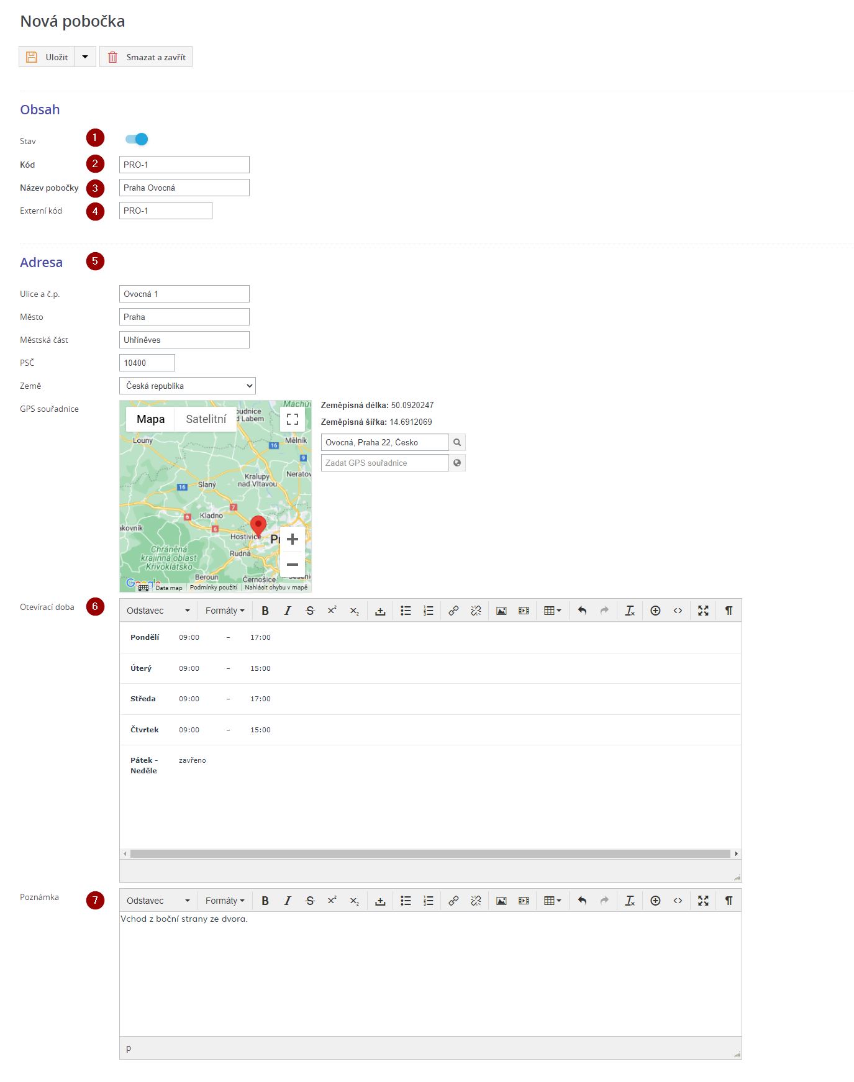Click the insert image icon in the Poznámka editor

tap(501, 901)
